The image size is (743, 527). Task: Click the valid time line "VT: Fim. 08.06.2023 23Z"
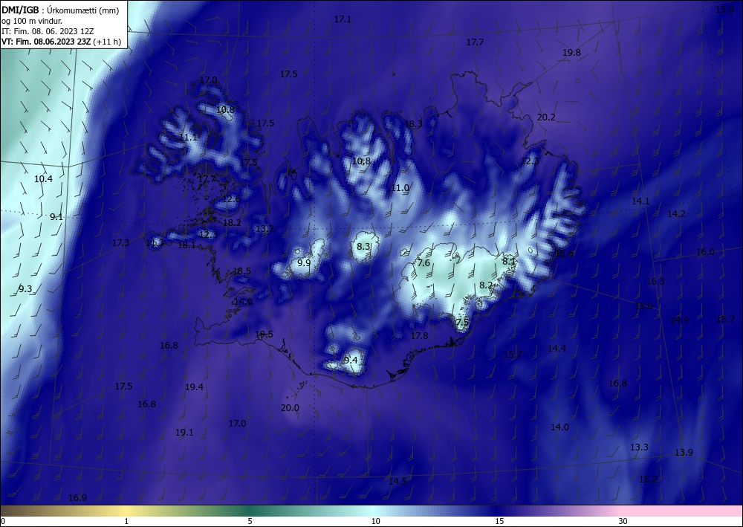tap(46, 42)
